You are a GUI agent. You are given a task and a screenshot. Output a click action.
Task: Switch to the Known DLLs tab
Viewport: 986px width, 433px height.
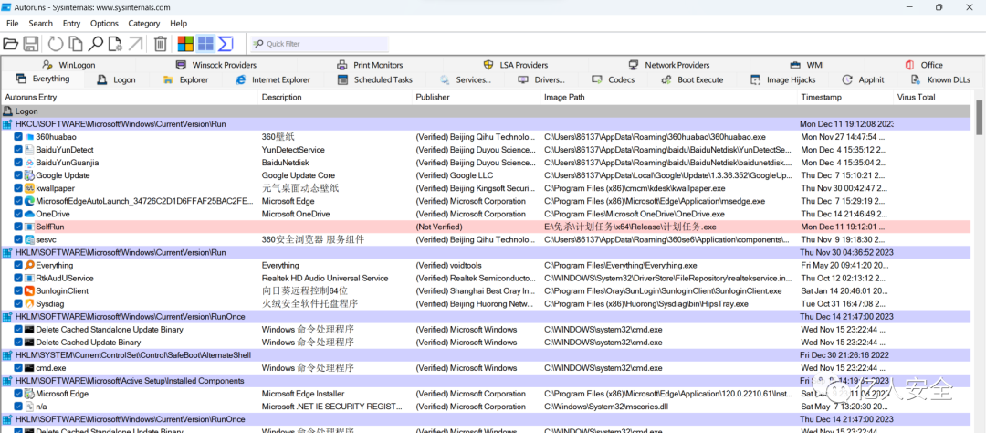(940, 79)
